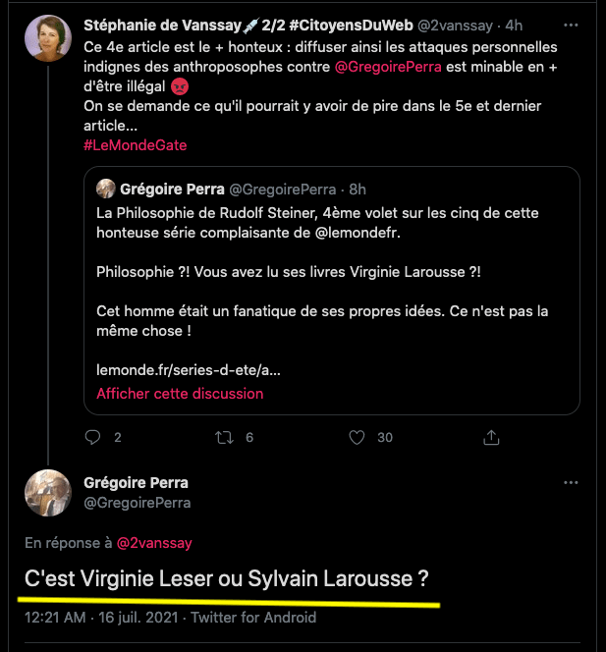Open the share icon below the tweet
Viewport: 606px width, 652px height.
click(x=492, y=438)
